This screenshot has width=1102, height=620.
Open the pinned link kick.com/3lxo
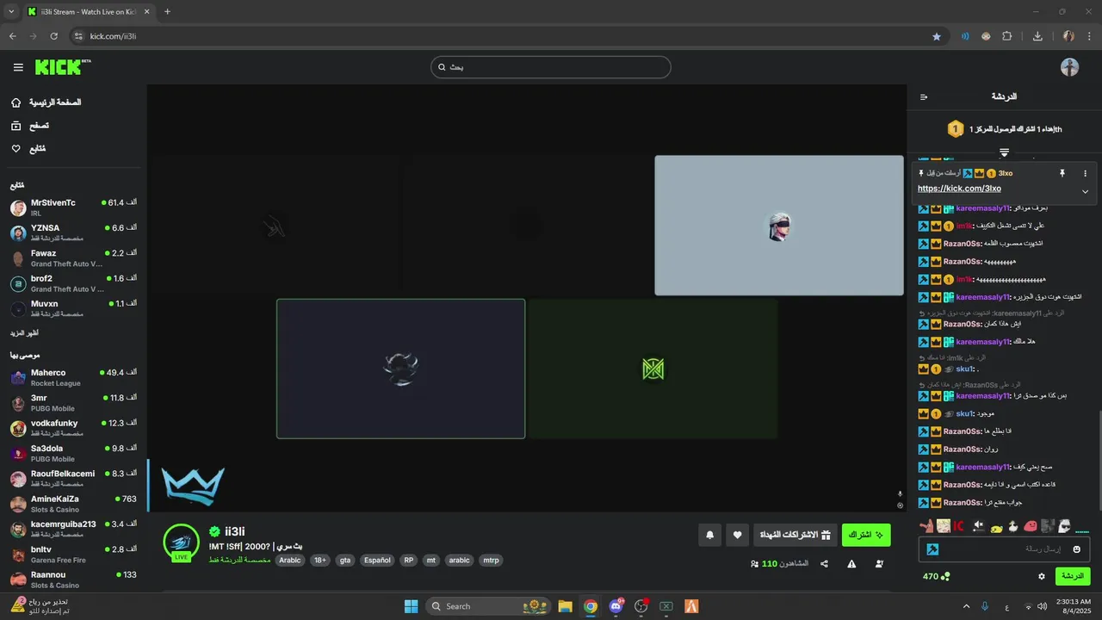(959, 189)
